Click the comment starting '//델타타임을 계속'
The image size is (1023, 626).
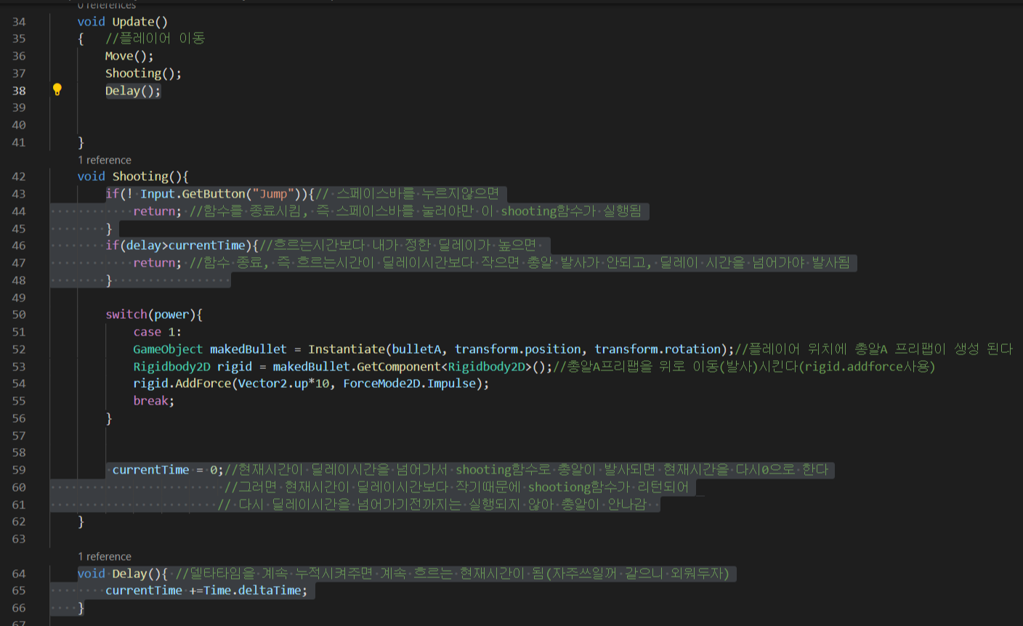(452, 574)
